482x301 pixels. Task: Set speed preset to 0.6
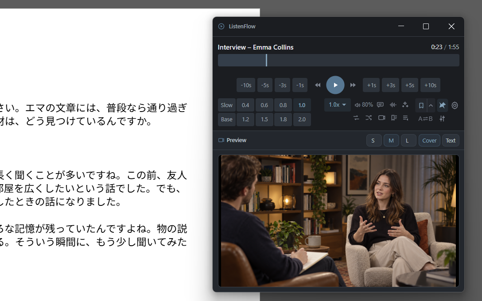click(x=264, y=105)
